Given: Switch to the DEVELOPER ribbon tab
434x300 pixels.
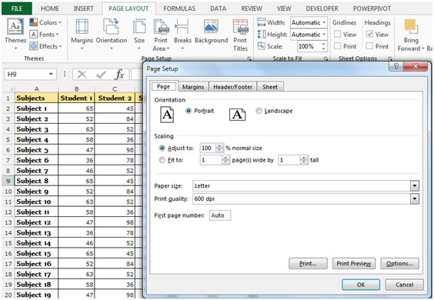Looking at the screenshot, I should pyautogui.click(x=322, y=8).
